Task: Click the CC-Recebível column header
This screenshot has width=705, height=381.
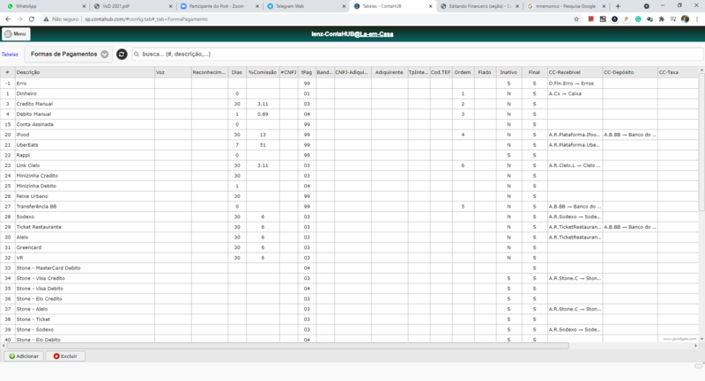Action: coord(575,72)
